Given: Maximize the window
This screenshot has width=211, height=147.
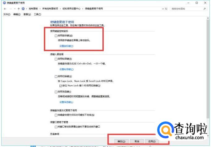Looking at the screenshot, I should coord(197,3).
